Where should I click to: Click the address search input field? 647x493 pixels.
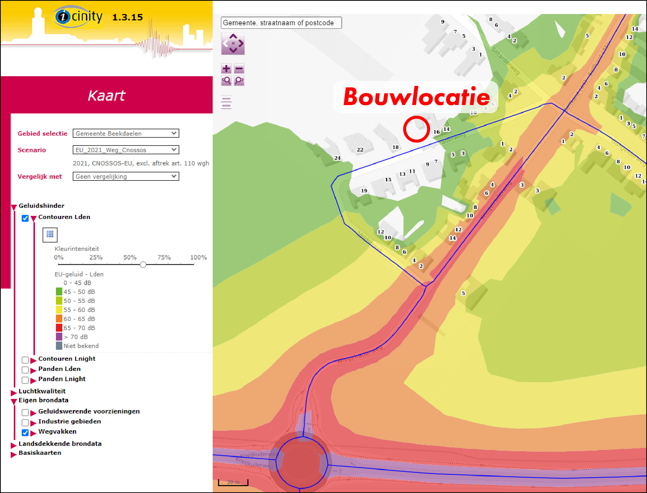281,23
